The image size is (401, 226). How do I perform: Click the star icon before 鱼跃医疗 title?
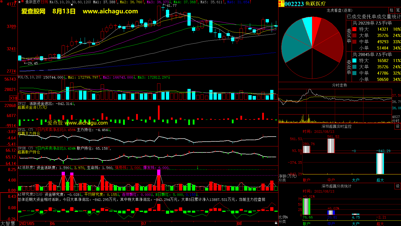pos(20,2)
